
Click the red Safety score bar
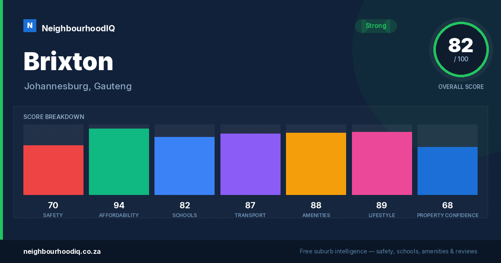pos(53,170)
